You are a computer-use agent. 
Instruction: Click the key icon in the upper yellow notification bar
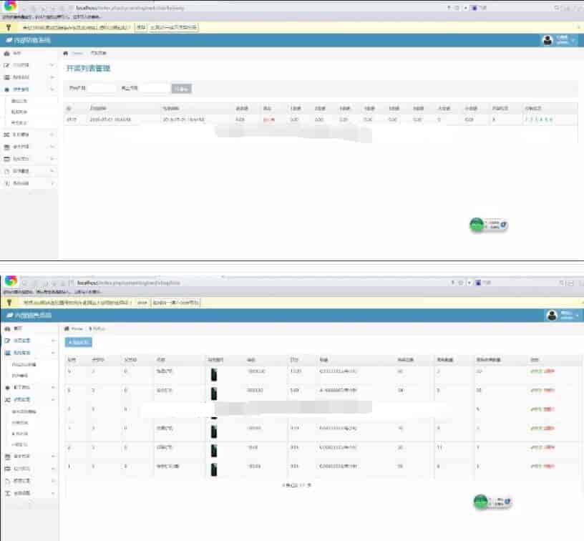tap(9, 28)
